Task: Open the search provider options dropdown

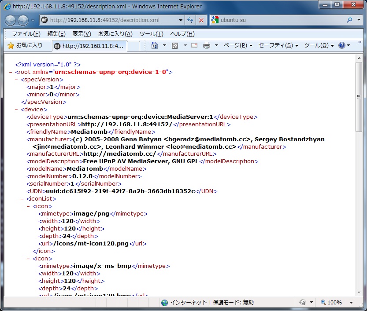Action: pyautogui.click(x=359, y=20)
